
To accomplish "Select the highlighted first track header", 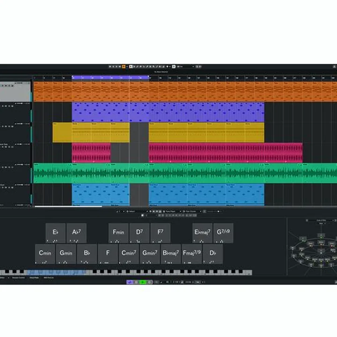I will click(x=15, y=92).
